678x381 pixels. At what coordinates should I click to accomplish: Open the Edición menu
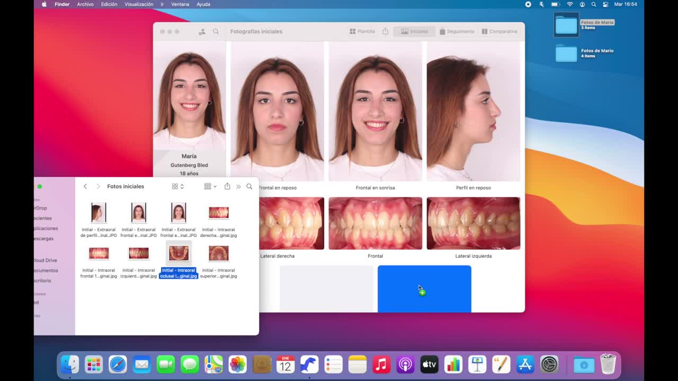[x=109, y=4]
